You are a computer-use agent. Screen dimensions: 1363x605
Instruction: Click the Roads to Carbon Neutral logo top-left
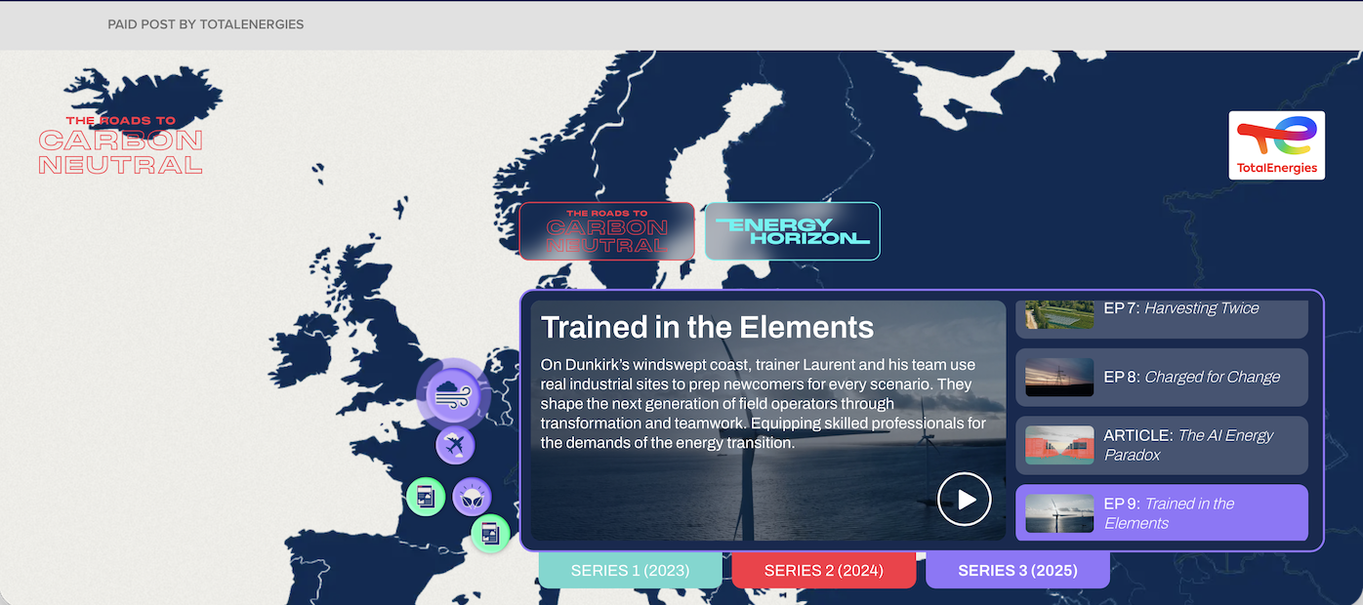point(120,145)
